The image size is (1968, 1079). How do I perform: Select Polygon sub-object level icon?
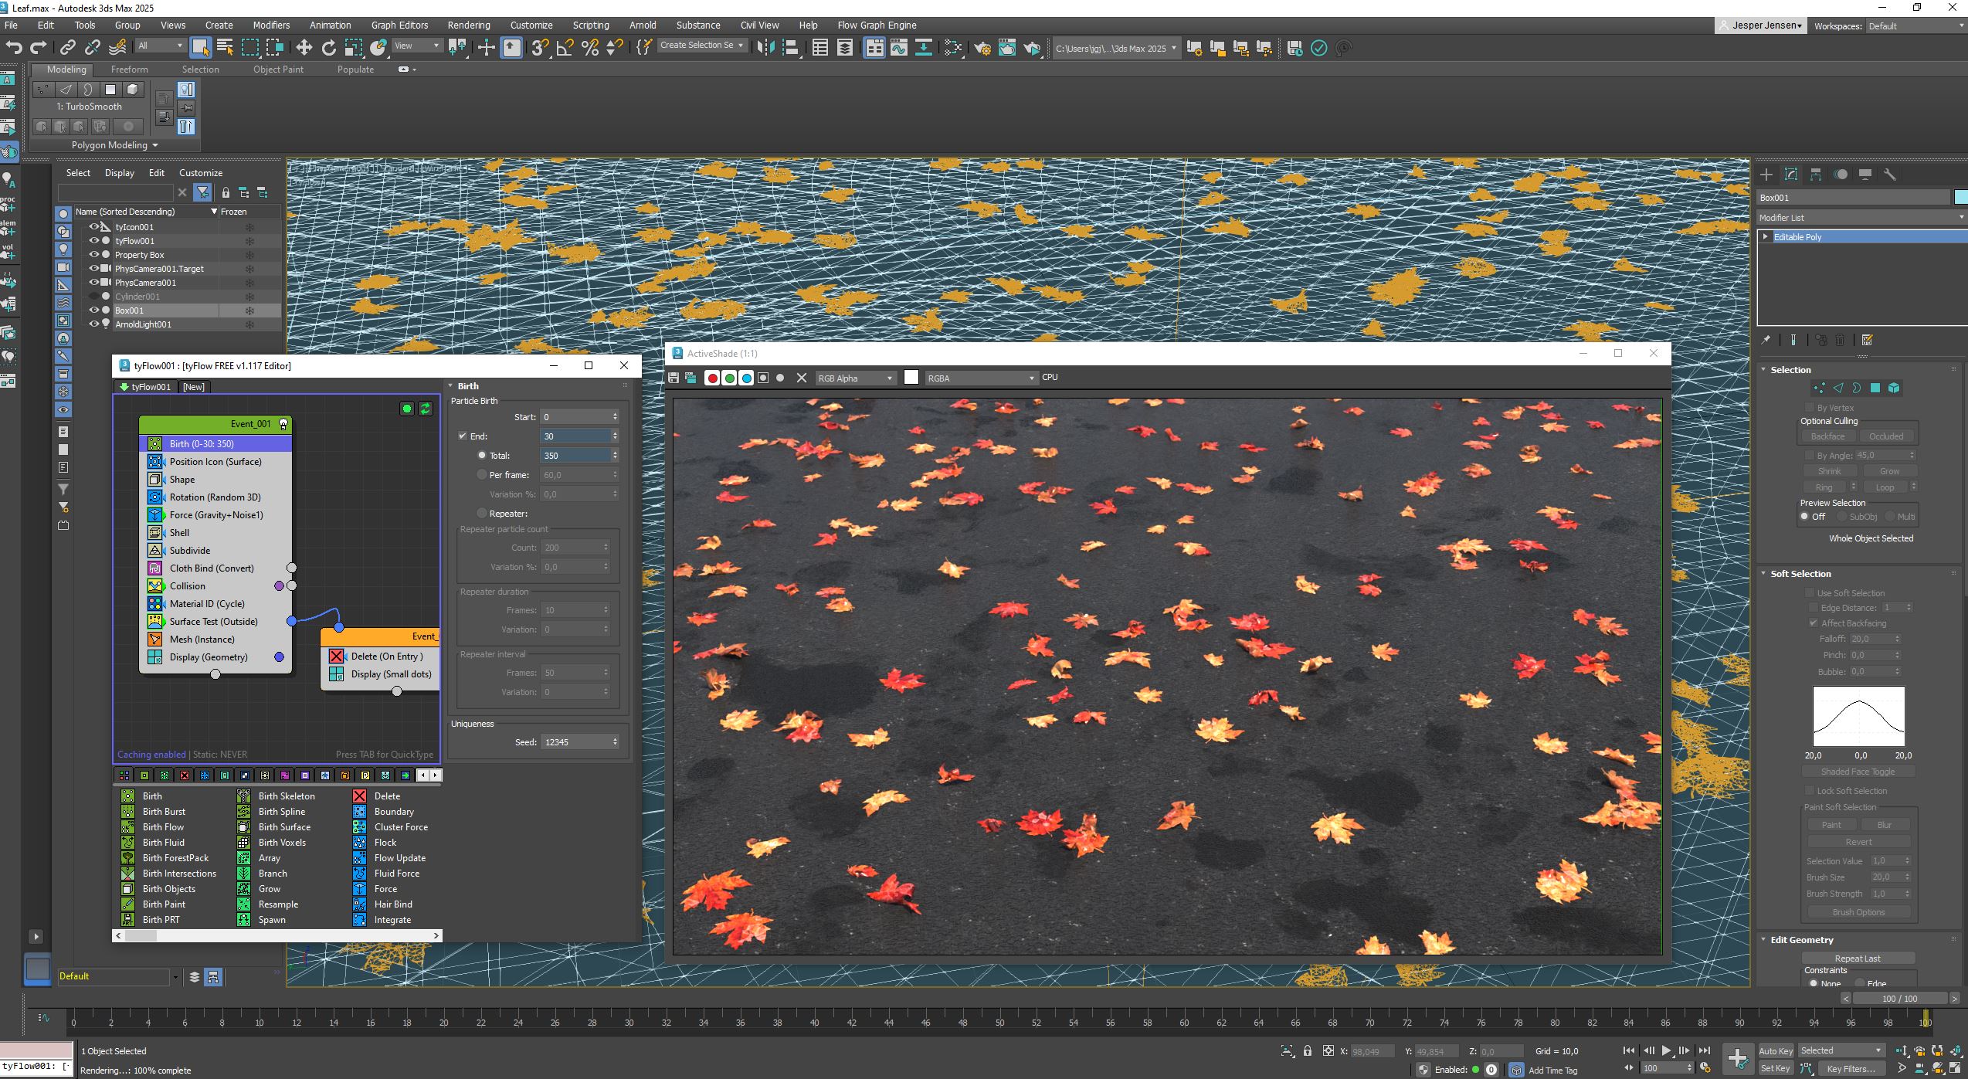point(1875,388)
